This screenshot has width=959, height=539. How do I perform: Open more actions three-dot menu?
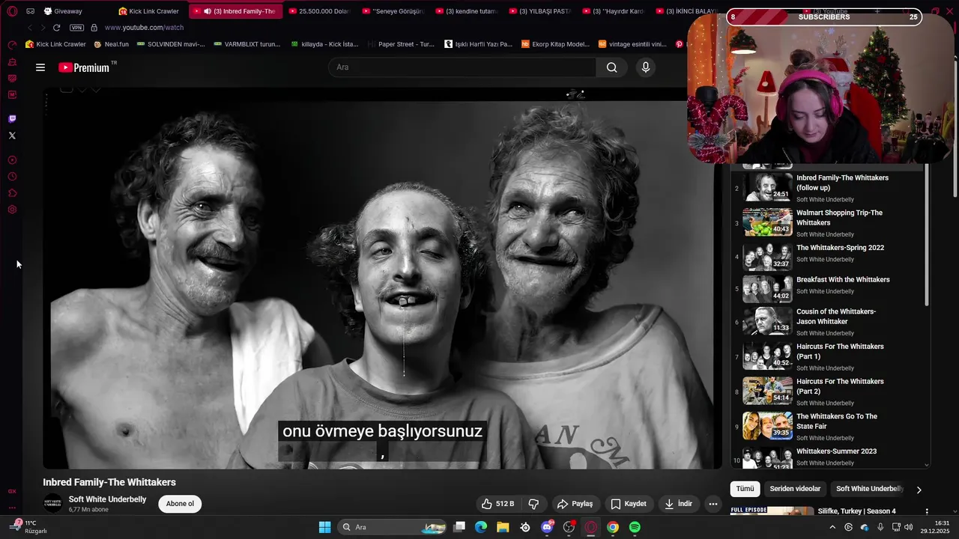pyautogui.click(x=713, y=504)
